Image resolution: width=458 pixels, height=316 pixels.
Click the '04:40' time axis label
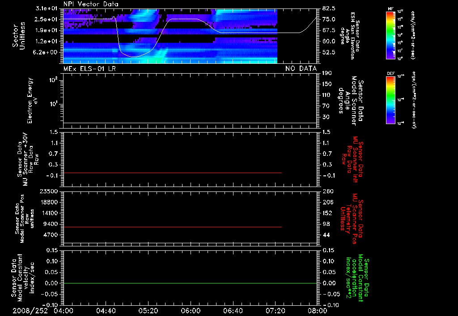106,311
